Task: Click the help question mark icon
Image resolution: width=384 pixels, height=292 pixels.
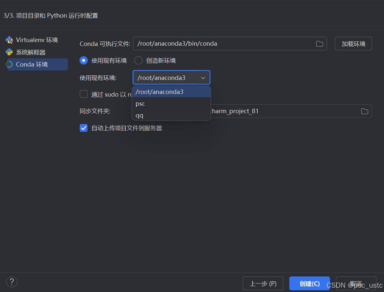Action: pyautogui.click(x=12, y=282)
